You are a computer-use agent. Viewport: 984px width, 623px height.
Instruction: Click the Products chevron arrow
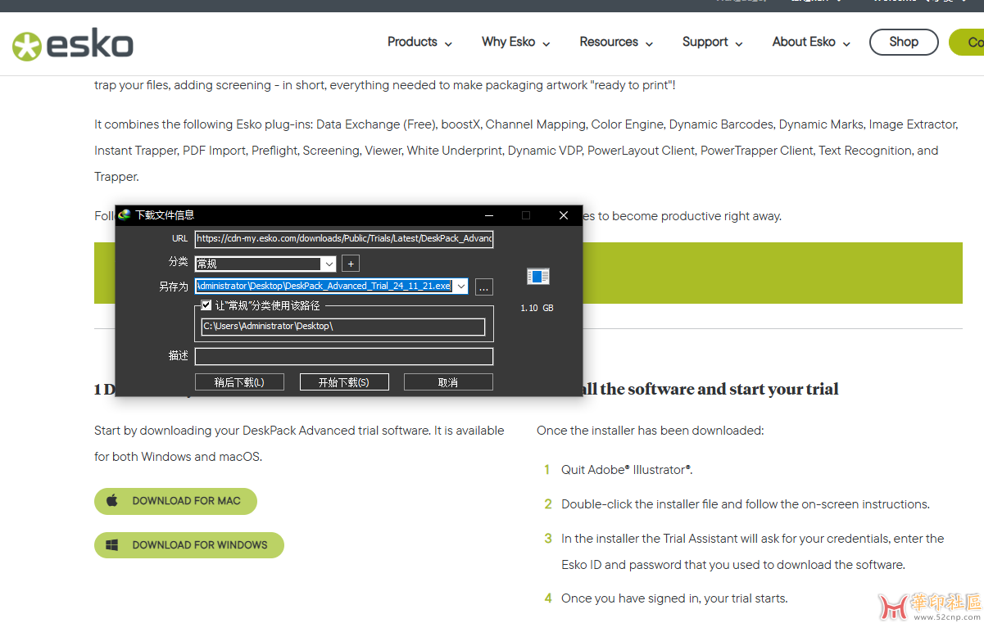point(448,43)
